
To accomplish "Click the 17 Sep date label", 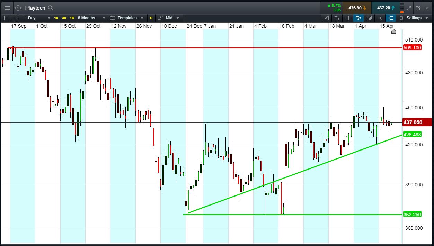I will (19, 26).
